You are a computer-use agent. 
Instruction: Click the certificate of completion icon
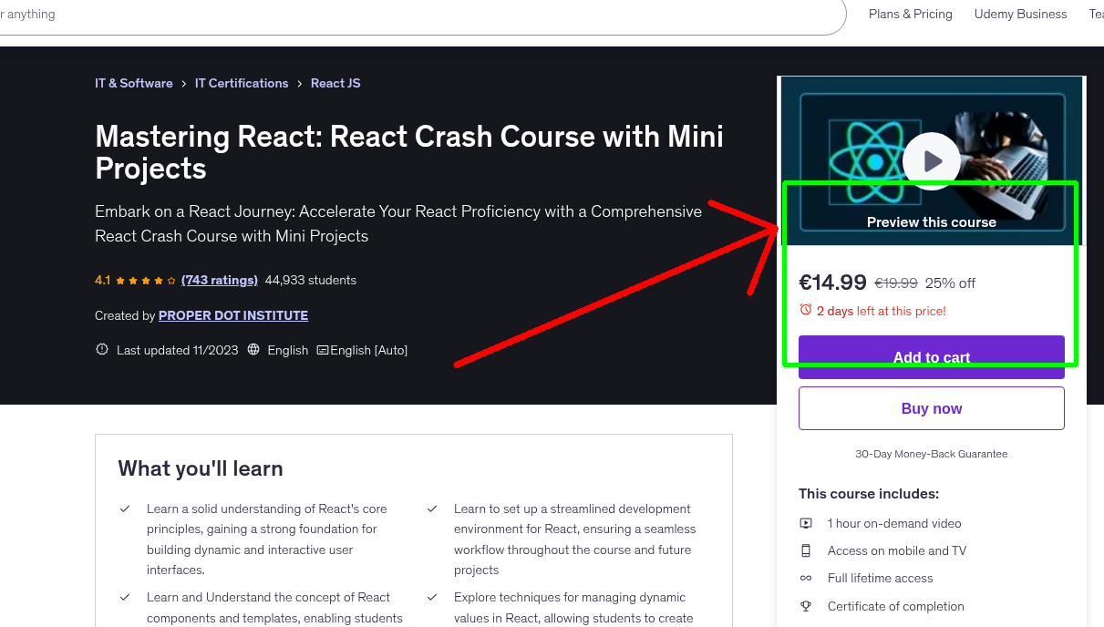pos(806,606)
